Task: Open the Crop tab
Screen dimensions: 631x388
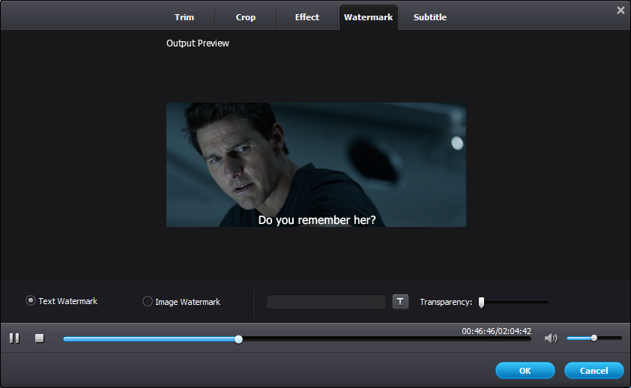Action: pos(246,17)
